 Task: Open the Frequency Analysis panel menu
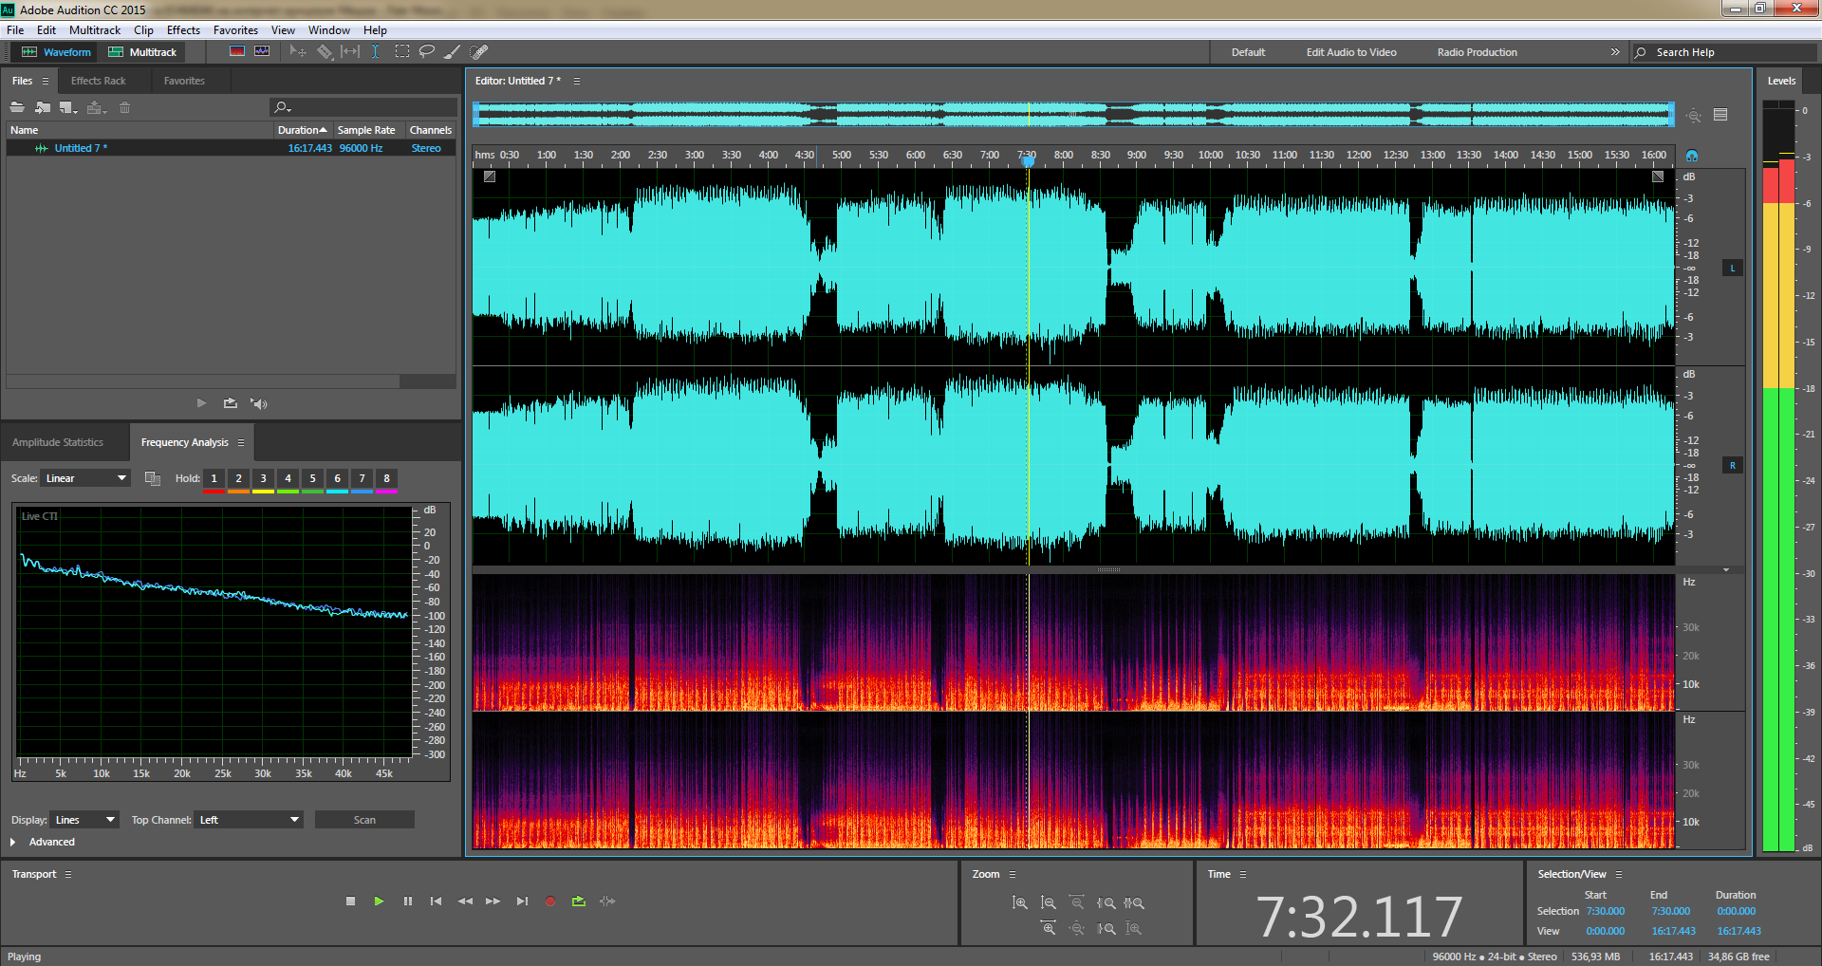241,442
